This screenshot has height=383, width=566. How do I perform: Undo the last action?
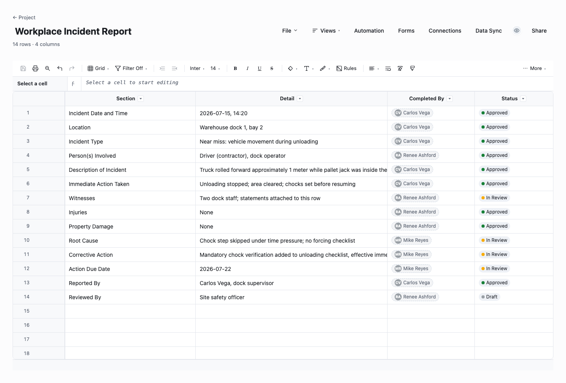tap(60, 68)
